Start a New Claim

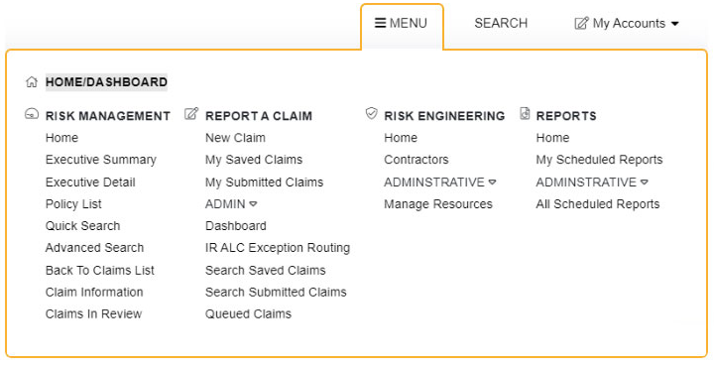(235, 138)
